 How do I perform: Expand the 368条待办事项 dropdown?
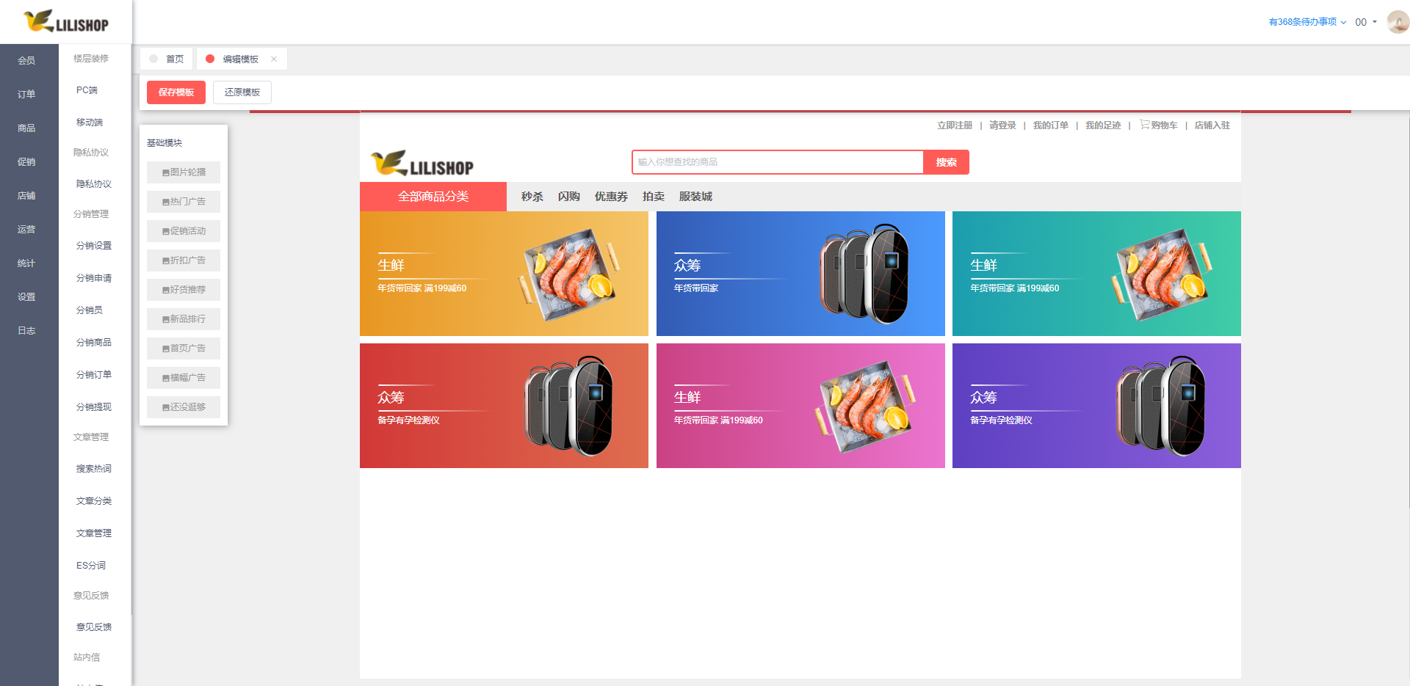tap(1307, 22)
